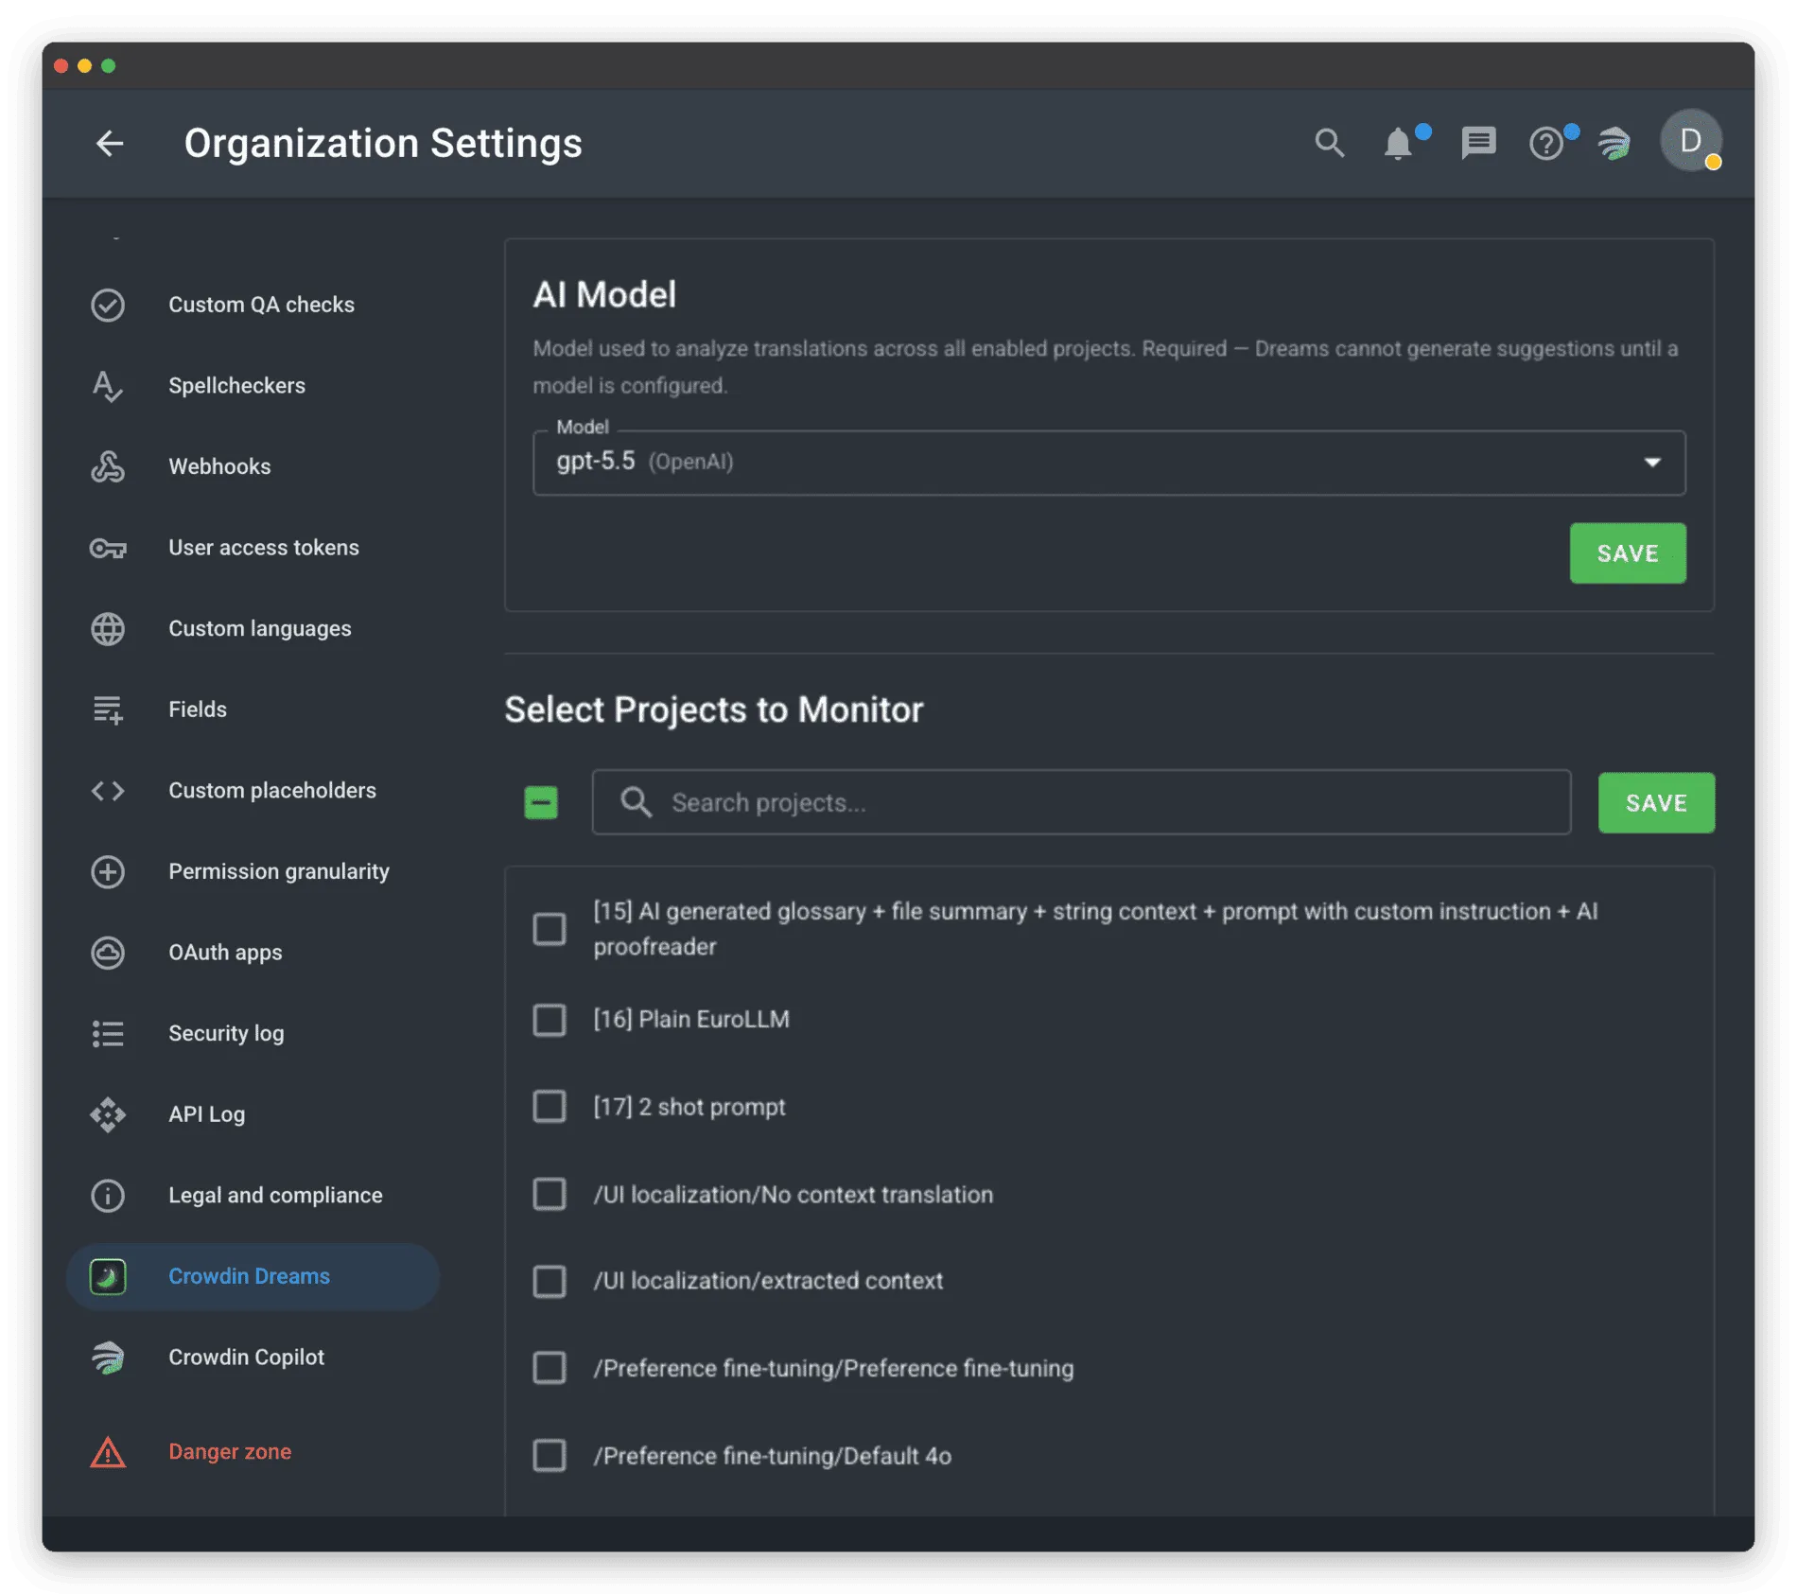This screenshot has width=1797, height=1594.
Task: Click Custom QA checks checkmark icon
Action: pos(108,305)
